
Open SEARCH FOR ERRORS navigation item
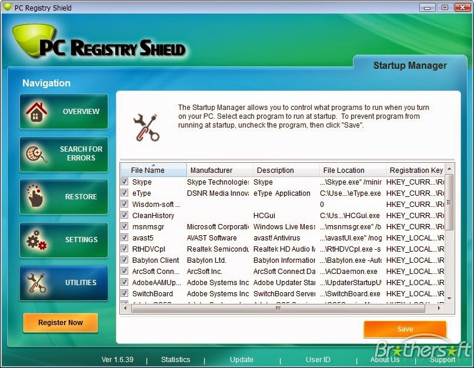64,155
